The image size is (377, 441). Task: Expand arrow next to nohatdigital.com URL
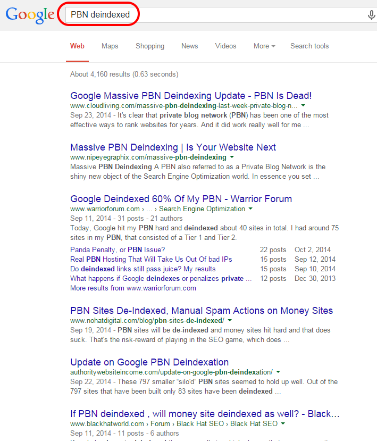coord(230,320)
